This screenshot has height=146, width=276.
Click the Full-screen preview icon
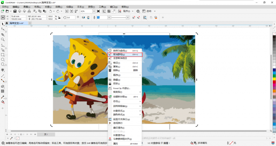click(x=98, y=11)
